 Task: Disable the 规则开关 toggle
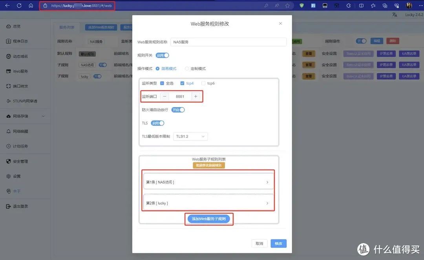pos(163,55)
